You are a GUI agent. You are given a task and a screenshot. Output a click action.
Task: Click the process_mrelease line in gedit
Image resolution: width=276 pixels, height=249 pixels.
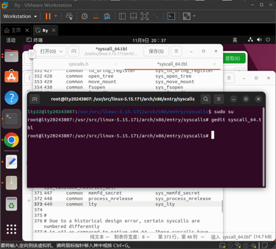pos(128,199)
